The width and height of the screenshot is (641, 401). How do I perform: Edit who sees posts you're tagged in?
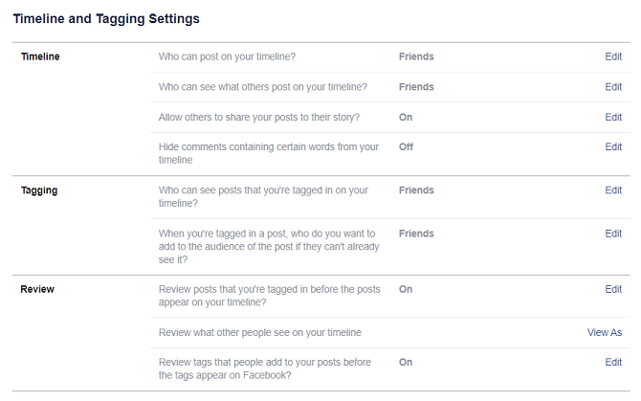tap(613, 190)
